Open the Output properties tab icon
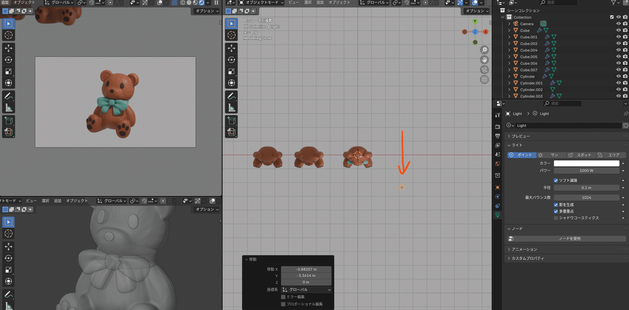 coord(497,136)
